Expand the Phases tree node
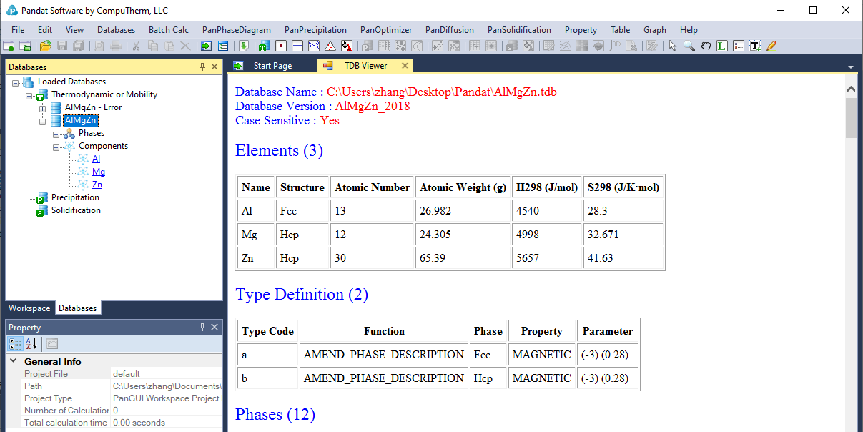863x432 pixels. click(x=56, y=133)
